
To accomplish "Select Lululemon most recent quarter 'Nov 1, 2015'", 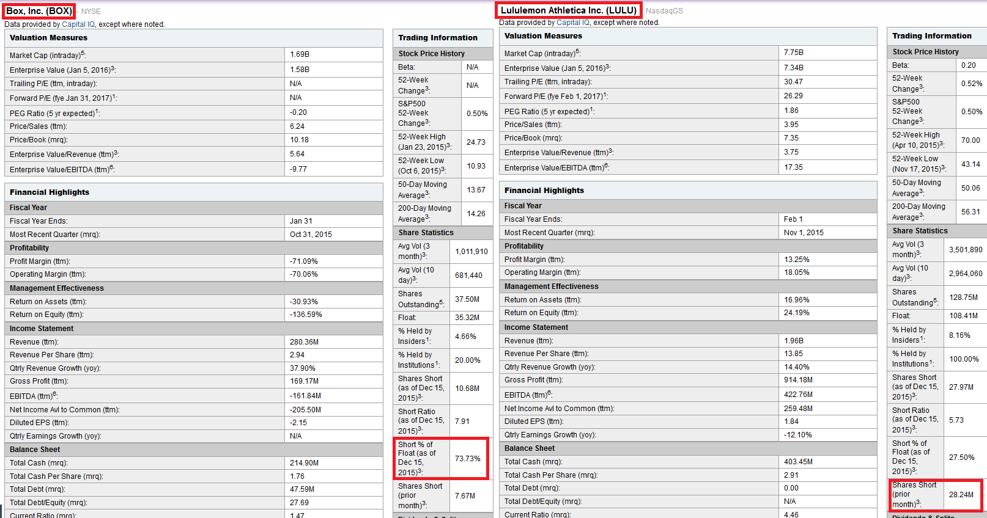I will (804, 233).
